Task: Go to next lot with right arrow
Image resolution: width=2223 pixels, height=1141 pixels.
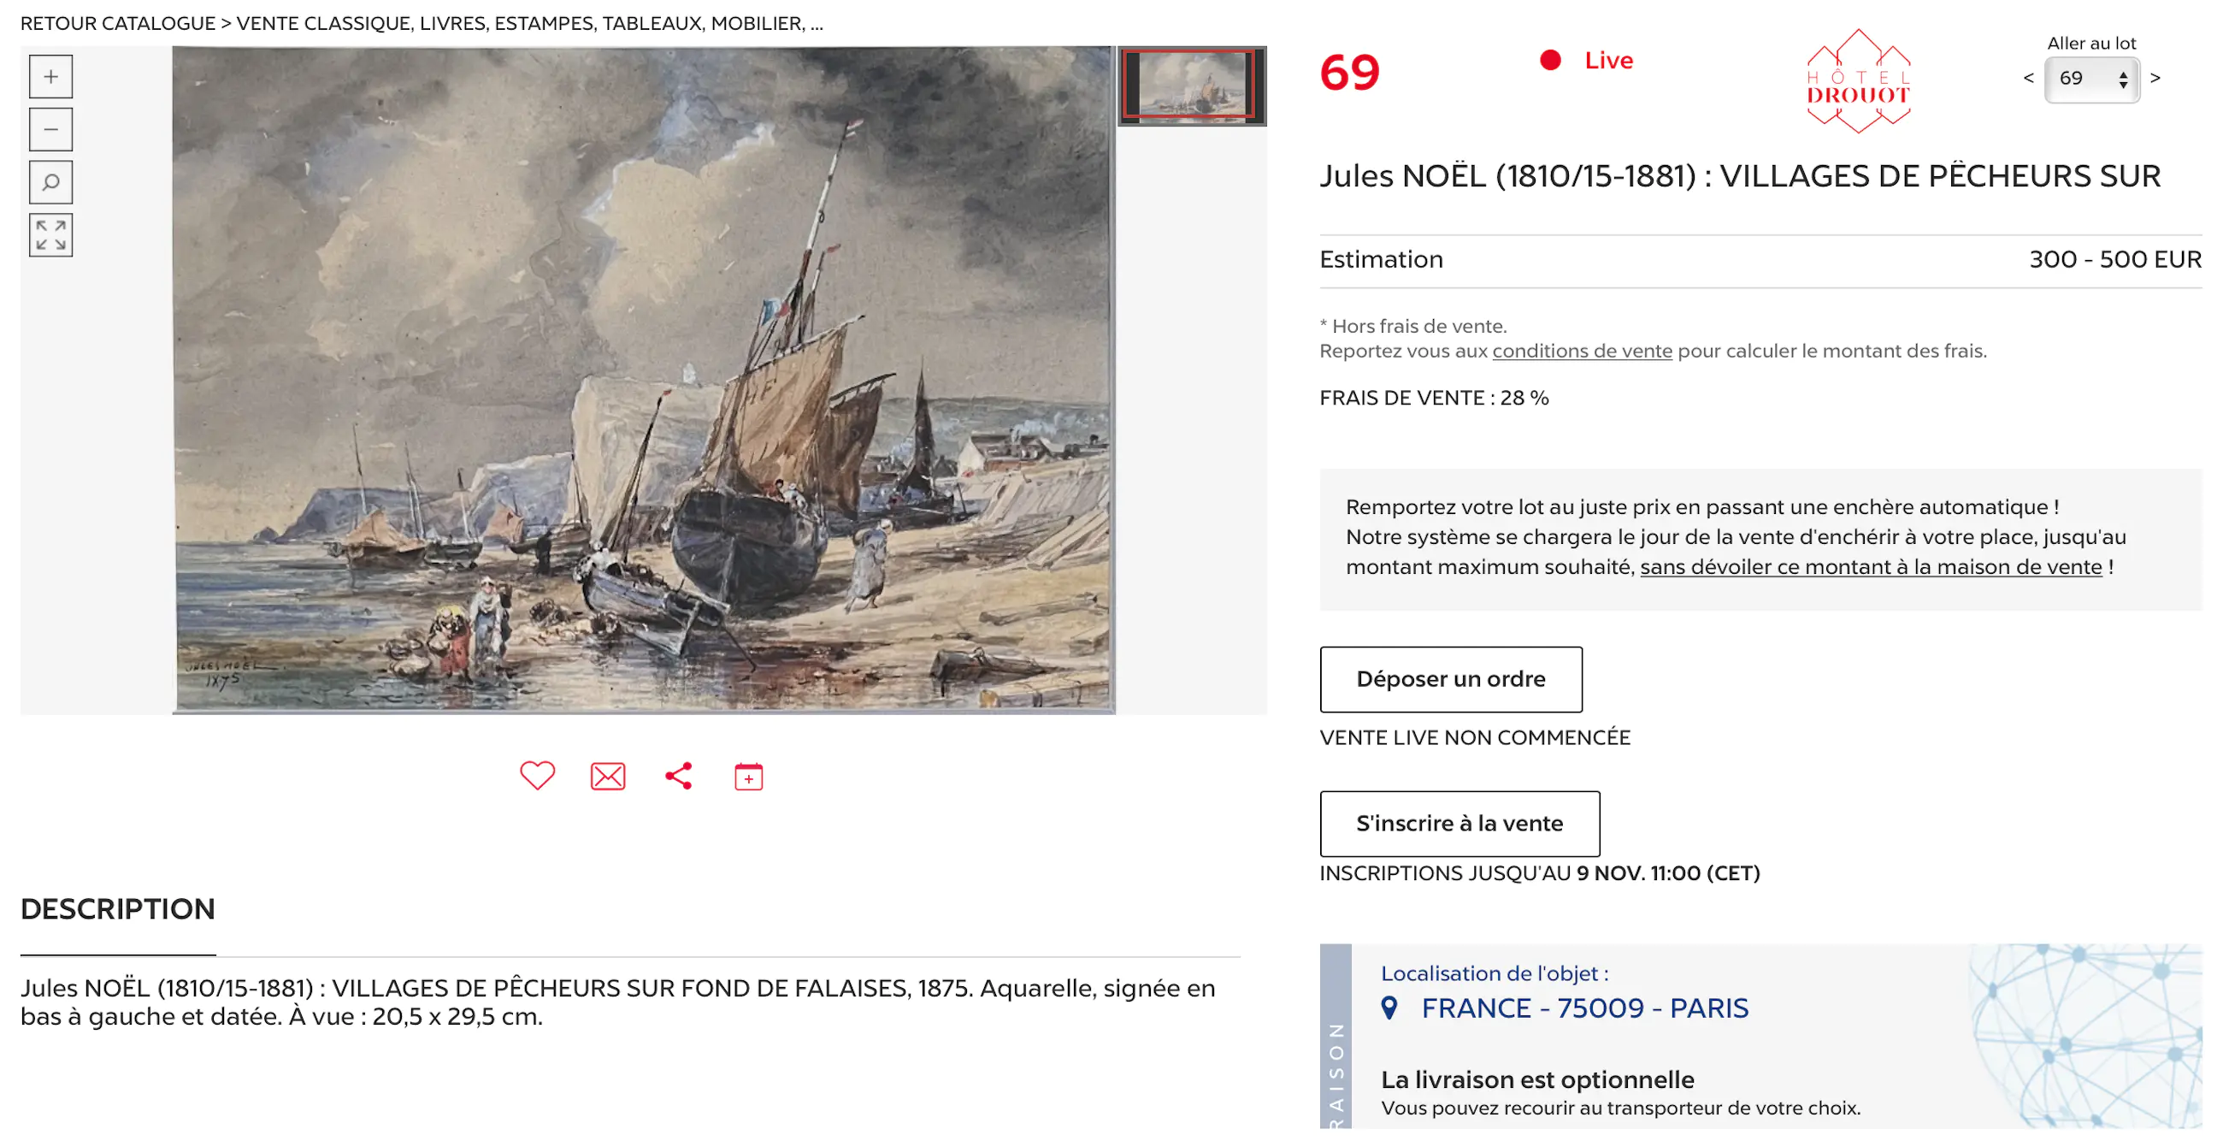Action: coord(2155,79)
